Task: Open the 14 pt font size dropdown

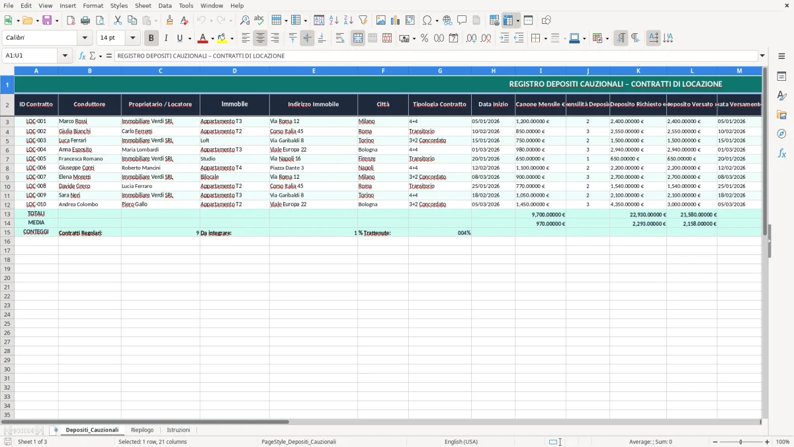Action: point(133,38)
